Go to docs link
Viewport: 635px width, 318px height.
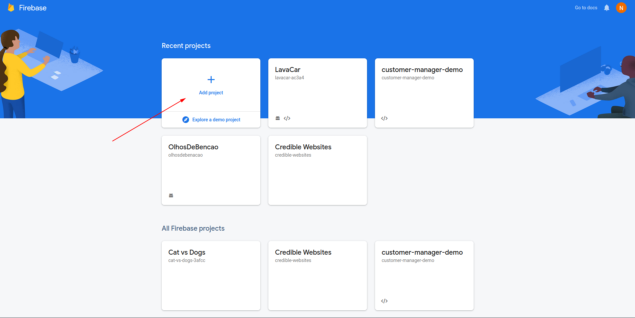point(586,8)
